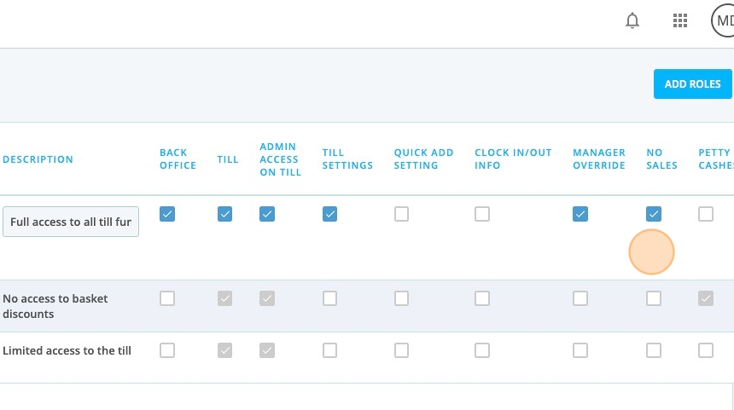
Task: Open the apps grid menu icon
Action: (x=679, y=20)
